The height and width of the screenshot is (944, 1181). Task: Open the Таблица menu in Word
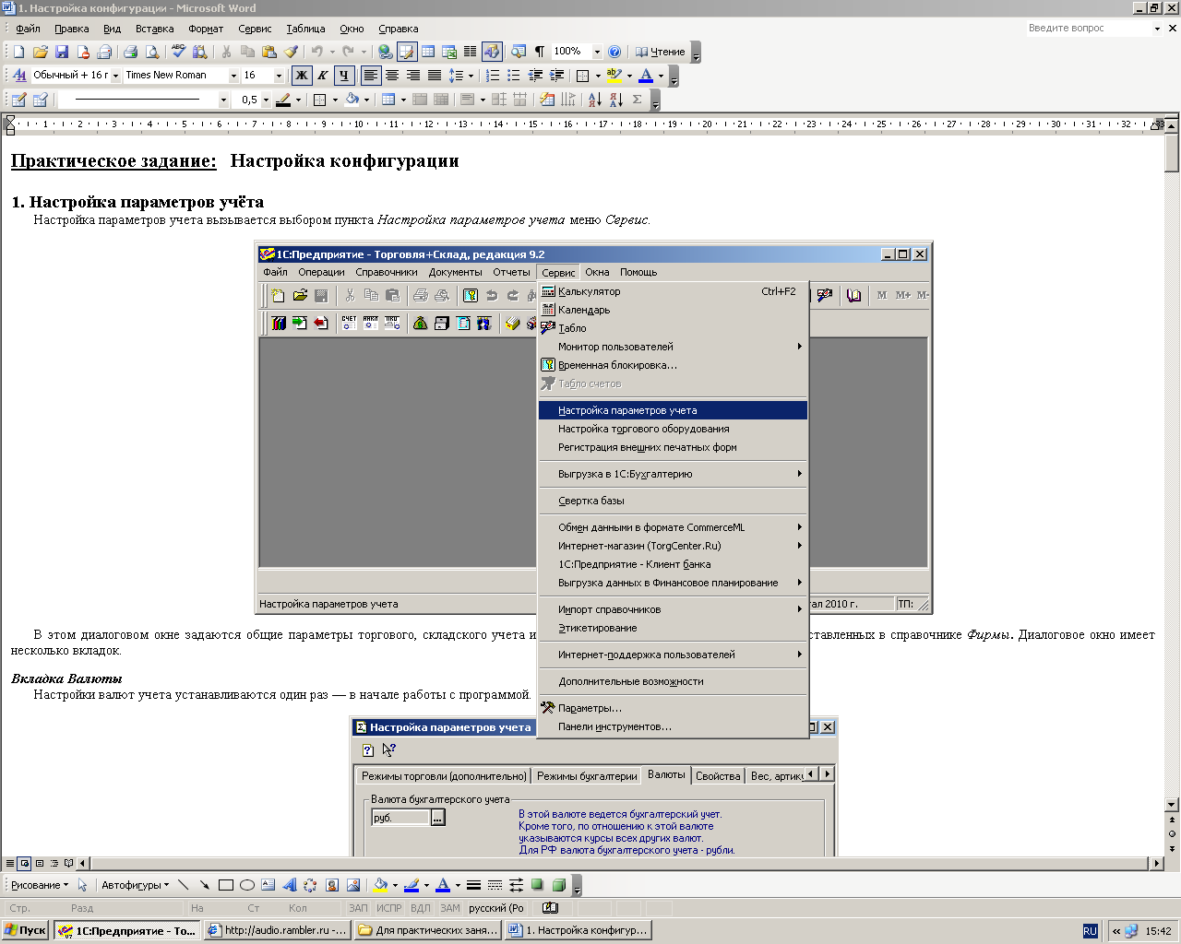(305, 29)
